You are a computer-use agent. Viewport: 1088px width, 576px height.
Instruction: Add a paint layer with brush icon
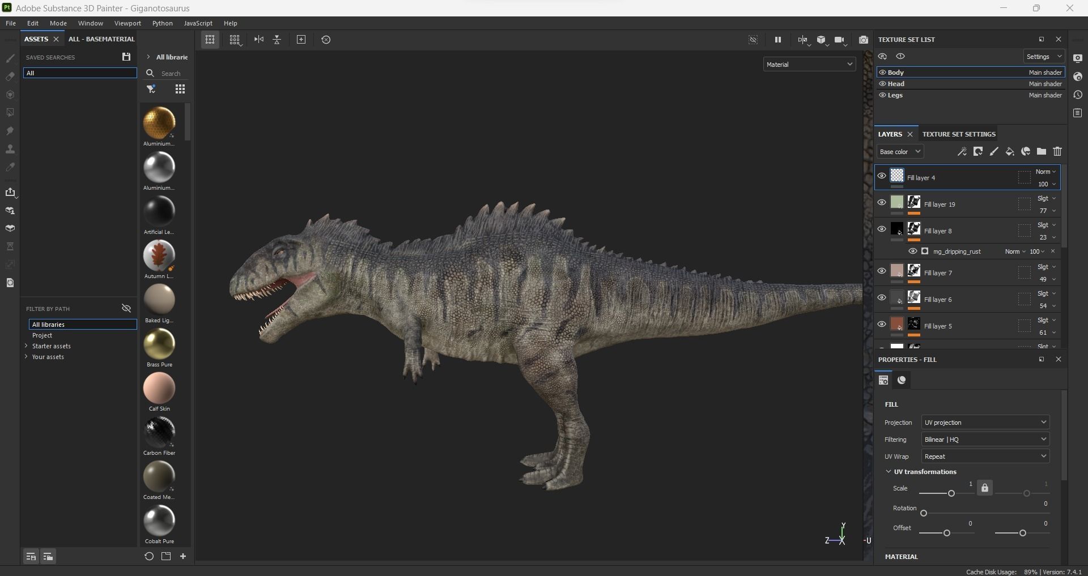pos(994,151)
